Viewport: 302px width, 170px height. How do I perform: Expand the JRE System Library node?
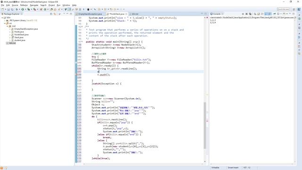[5, 20]
